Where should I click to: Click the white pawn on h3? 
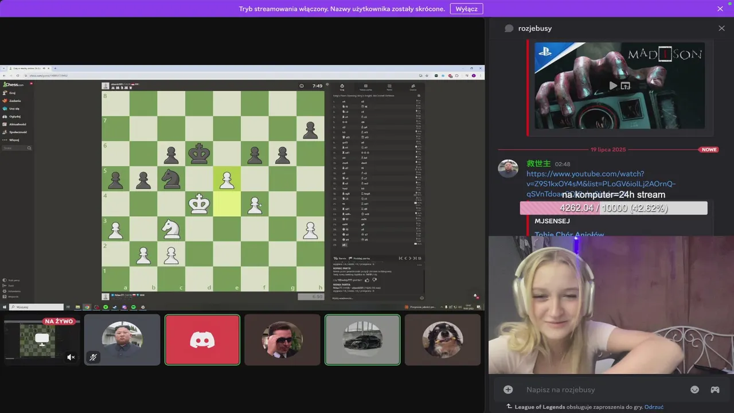[310, 229]
